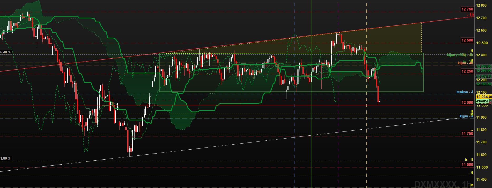Click the blue tenkan - J label

[x=465, y=92]
